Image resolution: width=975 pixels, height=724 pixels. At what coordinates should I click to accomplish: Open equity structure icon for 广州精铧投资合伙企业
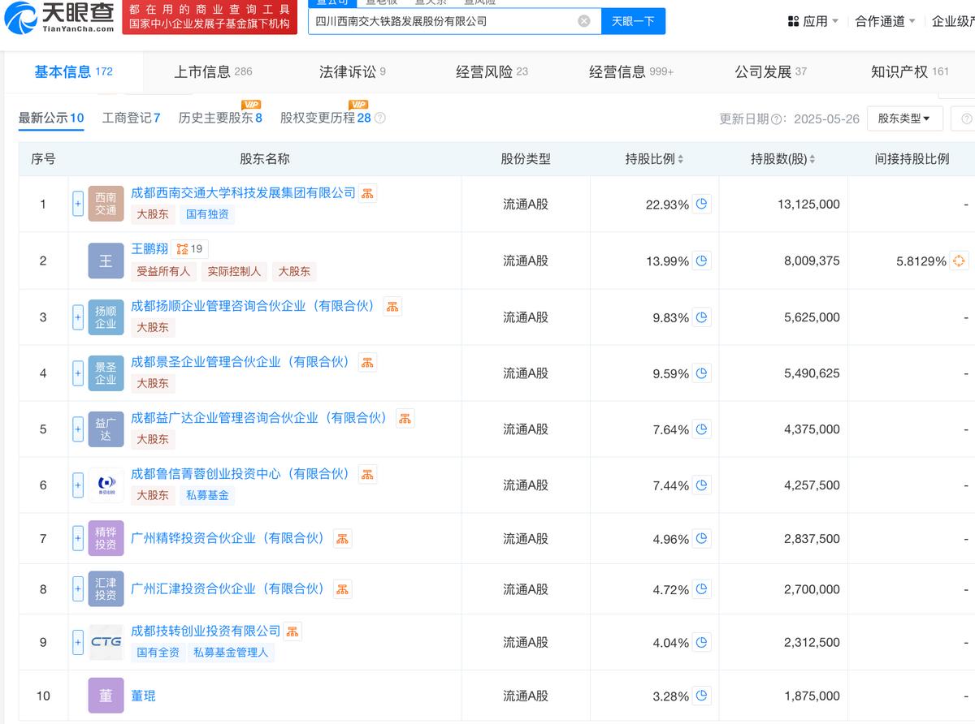342,538
